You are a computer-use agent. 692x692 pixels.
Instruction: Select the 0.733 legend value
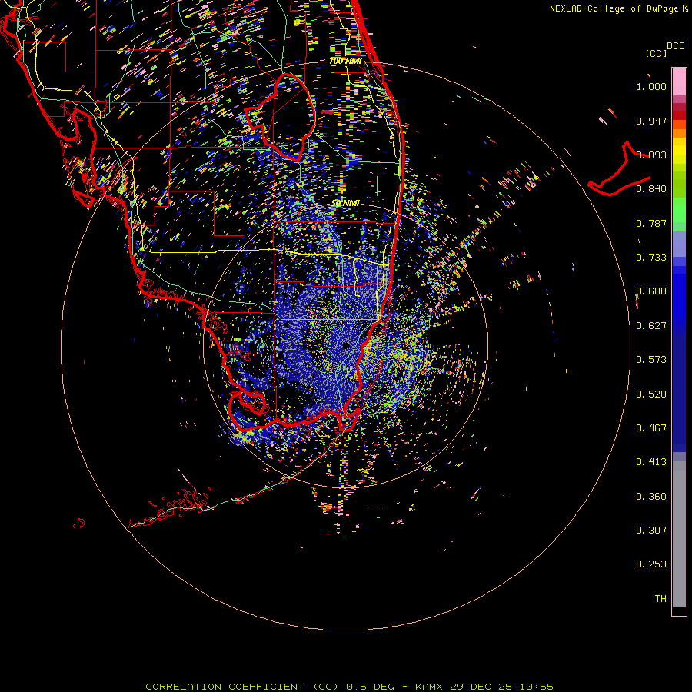pos(651,258)
